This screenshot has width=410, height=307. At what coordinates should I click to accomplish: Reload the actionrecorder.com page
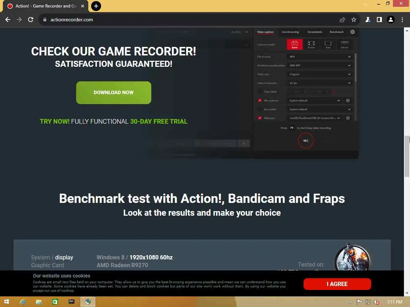[x=31, y=20]
